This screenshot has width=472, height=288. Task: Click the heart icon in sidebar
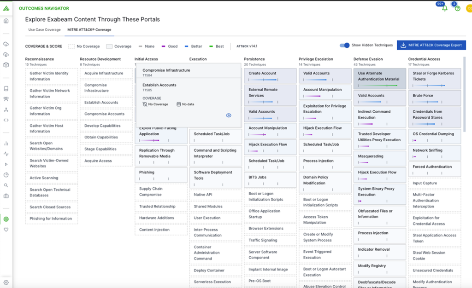tap(6, 229)
